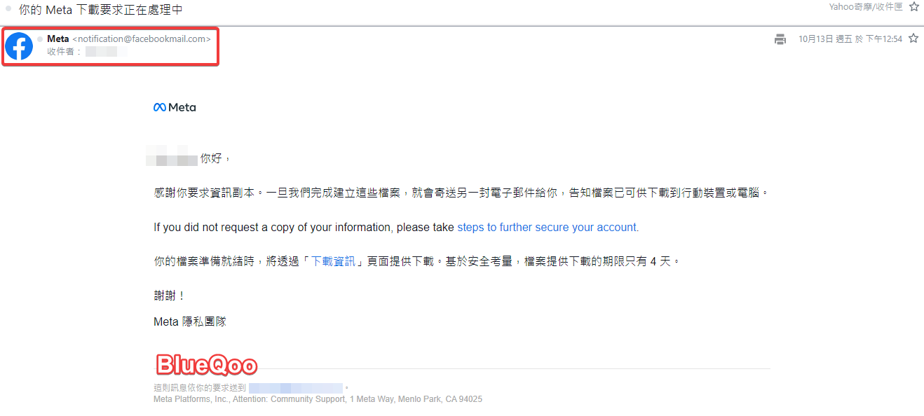Star the conversation beside Yahoo奇摩/收件匣 label
Screen dimensions: 924x416
point(913,7)
